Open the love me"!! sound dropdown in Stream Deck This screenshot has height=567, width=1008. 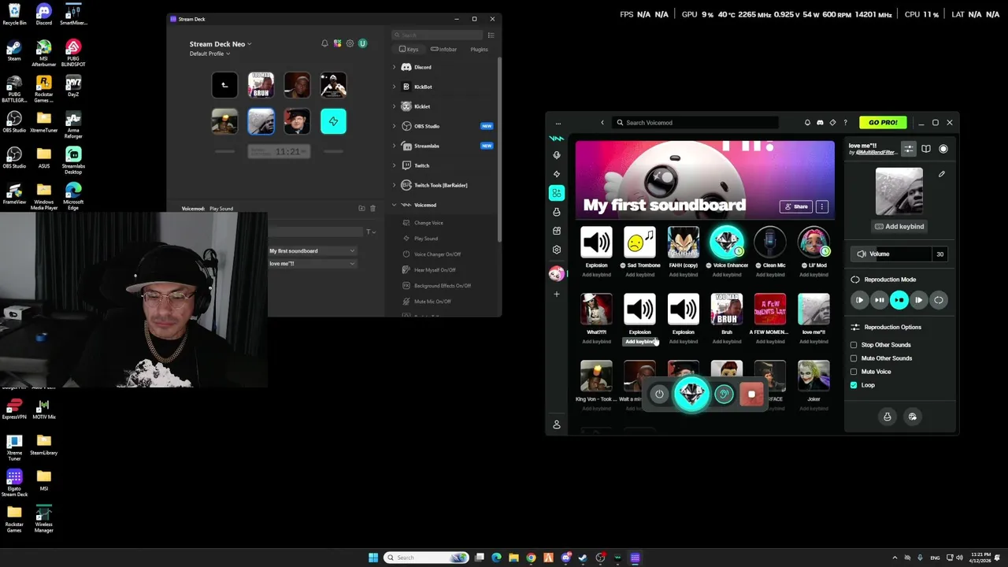tap(312, 264)
